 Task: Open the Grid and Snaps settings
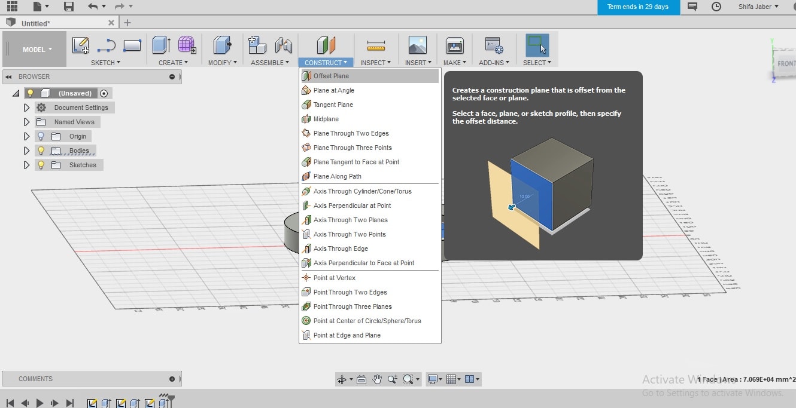coord(452,379)
